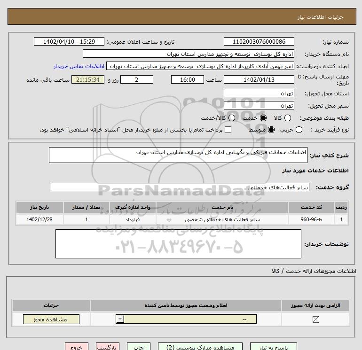Click the الزامی بودن ارائه مجوز header

click(315, 305)
